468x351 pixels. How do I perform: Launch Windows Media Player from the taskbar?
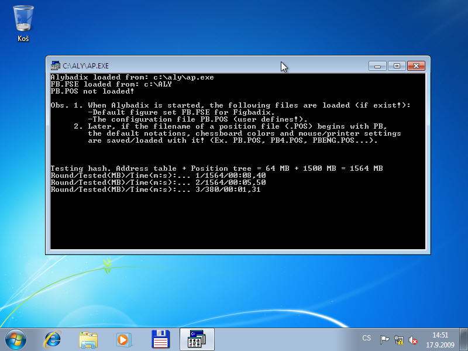pos(124,340)
